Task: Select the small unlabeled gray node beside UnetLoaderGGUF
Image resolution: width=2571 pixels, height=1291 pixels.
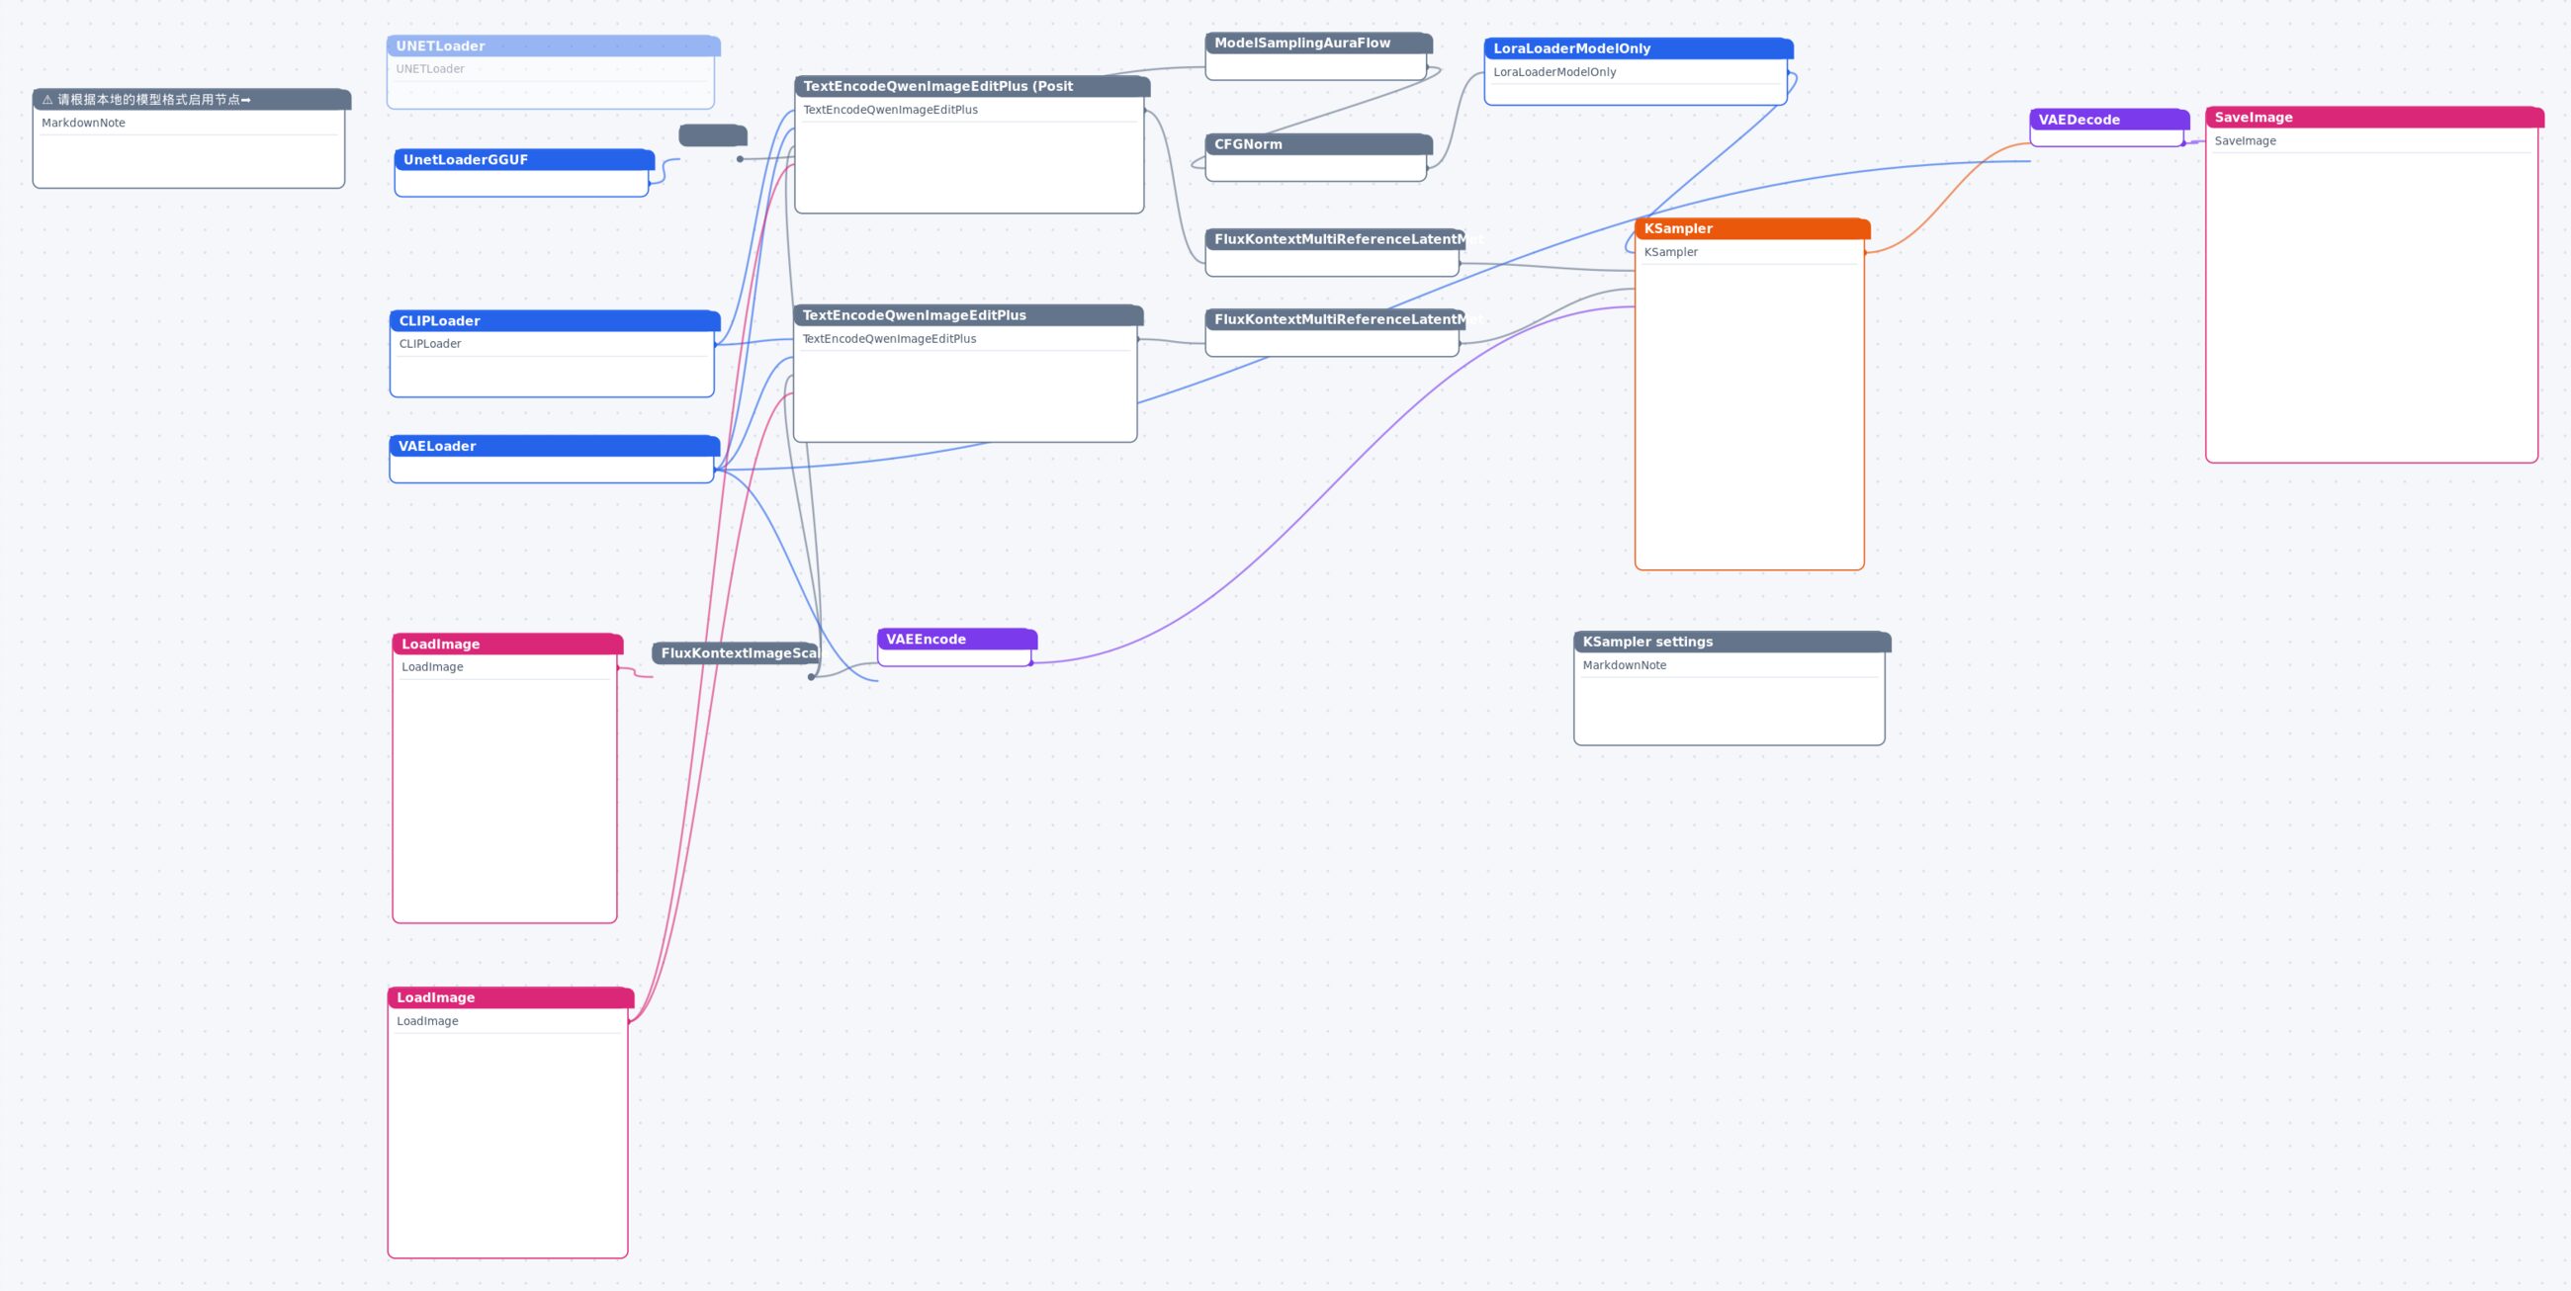Action: 713,135
